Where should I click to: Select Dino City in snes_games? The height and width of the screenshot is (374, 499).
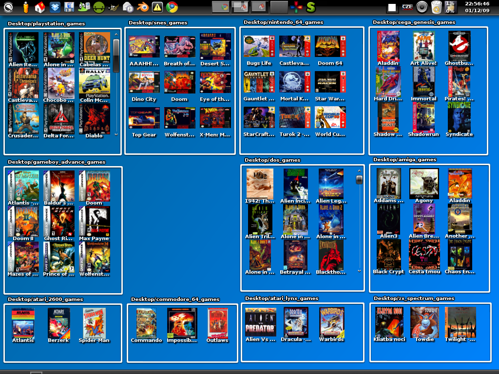tap(144, 87)
